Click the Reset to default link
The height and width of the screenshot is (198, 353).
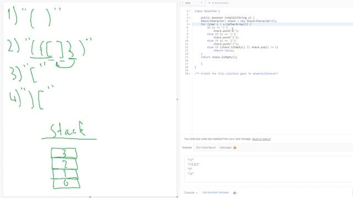pos(261,139)
